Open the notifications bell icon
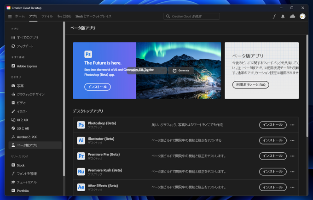 pyautogui.click(x=283, y=17)
